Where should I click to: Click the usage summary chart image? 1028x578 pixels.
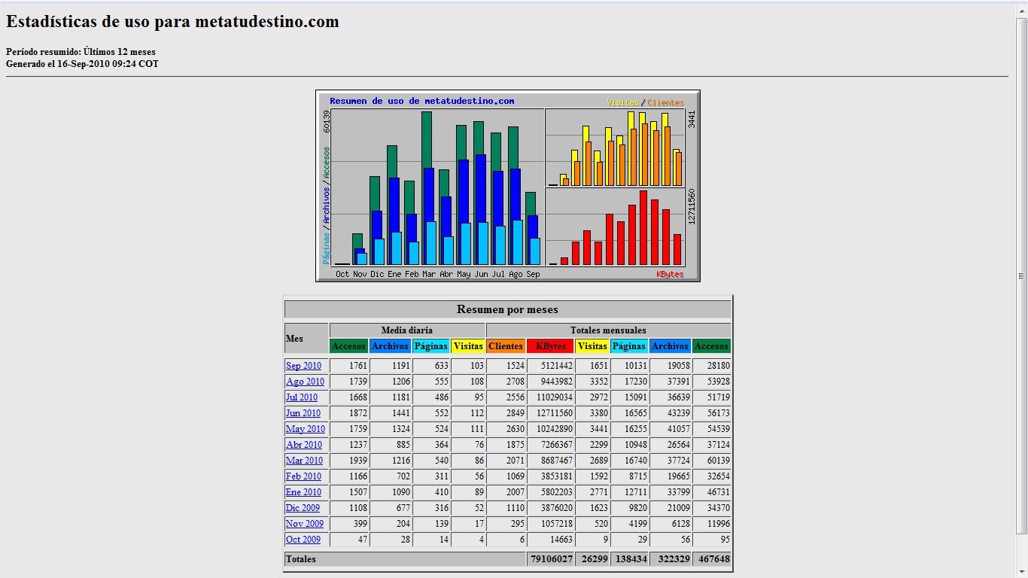point(508,186)
